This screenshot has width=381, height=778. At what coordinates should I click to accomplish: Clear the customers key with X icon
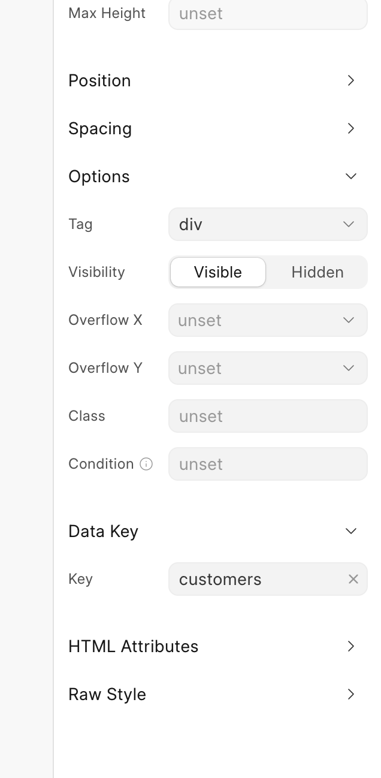click(353, 579)
